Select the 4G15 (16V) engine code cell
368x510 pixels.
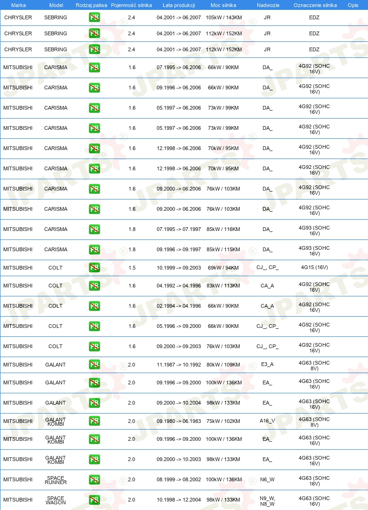[314, 267]
